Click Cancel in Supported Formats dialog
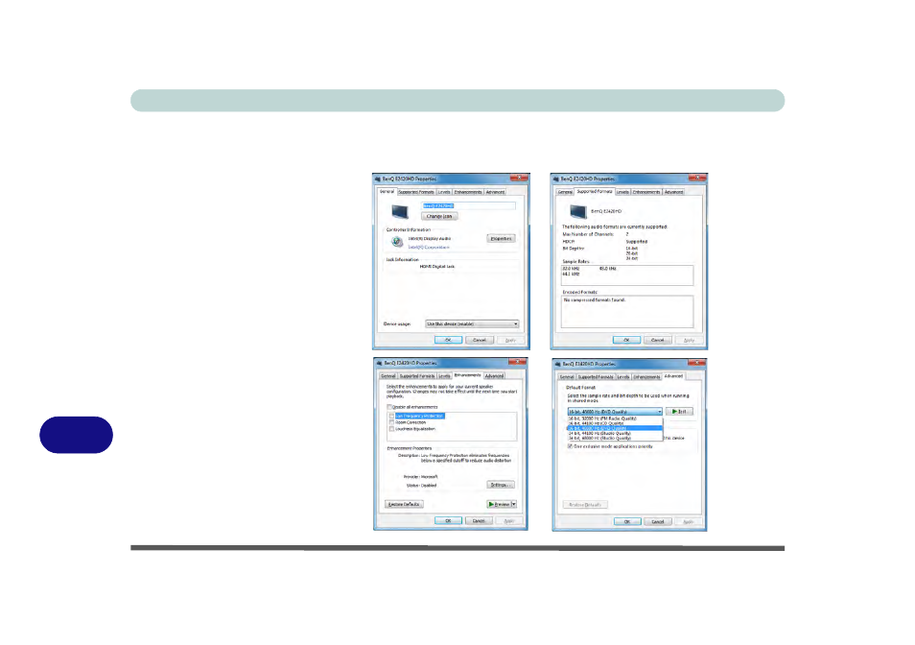 tap(658, 341)
